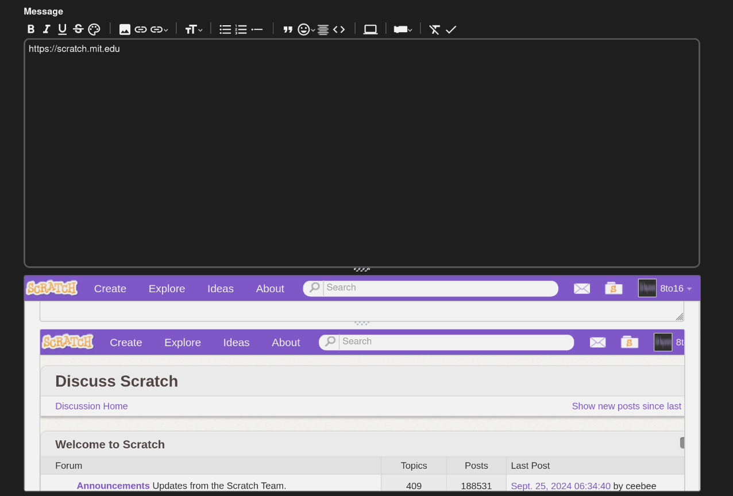Open Explore in the first Scratch navbar

coord(167,288)
